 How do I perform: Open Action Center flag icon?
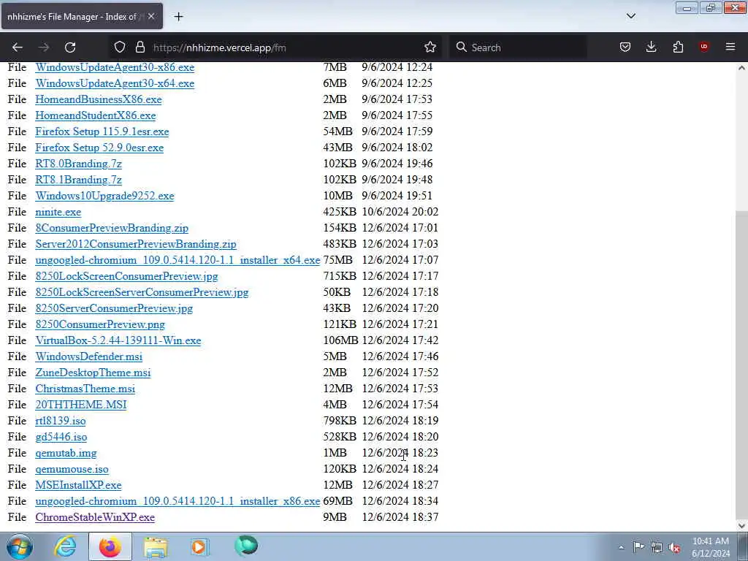coord(638,547)
